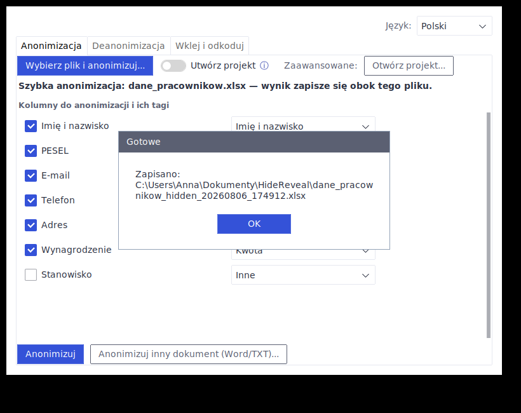Click the info icon beside Utwórz projekt
The image size is (521, 413).
click(x=264, y=65)
